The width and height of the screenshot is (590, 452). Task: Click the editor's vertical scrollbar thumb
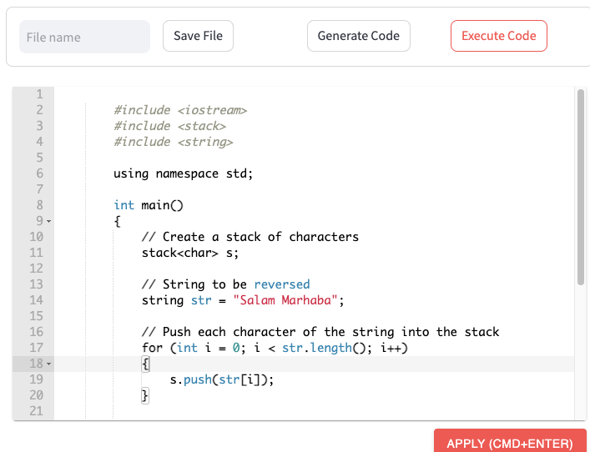pos(580,188)
